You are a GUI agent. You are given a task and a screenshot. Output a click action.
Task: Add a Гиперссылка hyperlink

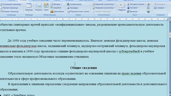74,4
